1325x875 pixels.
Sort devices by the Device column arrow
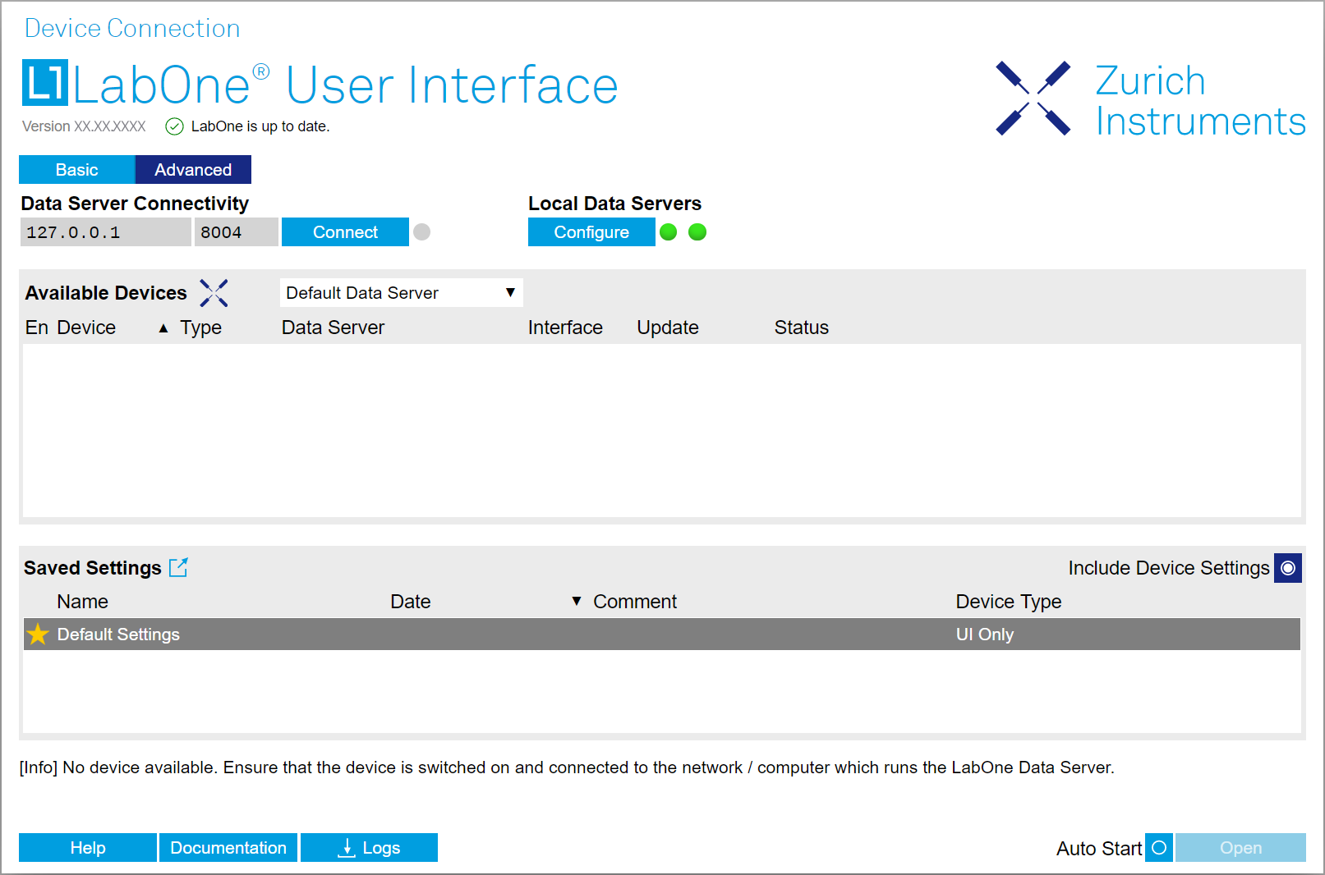[x=163, y=328]
